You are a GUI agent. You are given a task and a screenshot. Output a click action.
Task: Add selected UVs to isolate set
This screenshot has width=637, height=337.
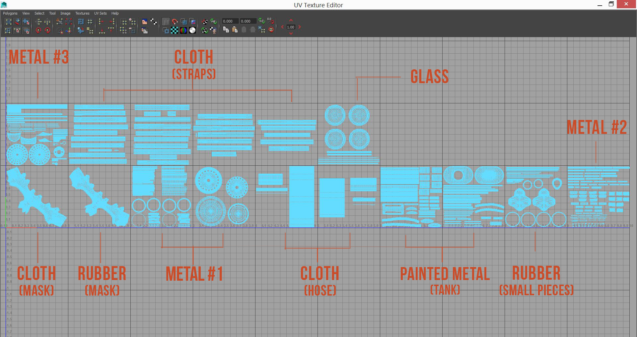(x=132, y=22)
